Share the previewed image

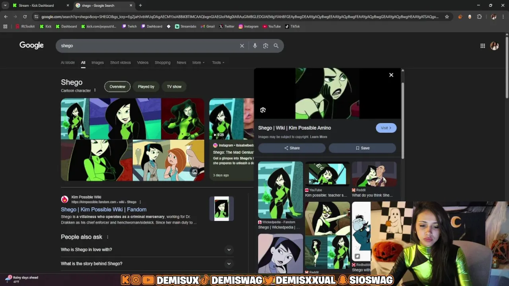292,148
